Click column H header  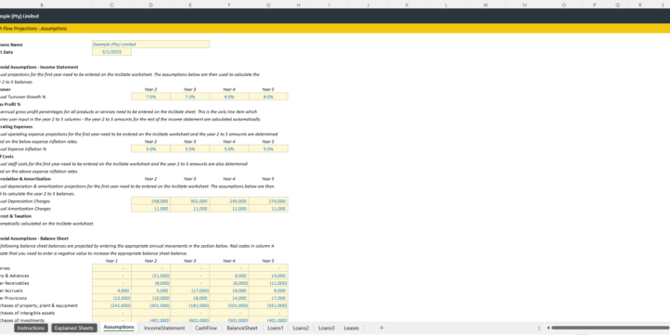point(299,5)
